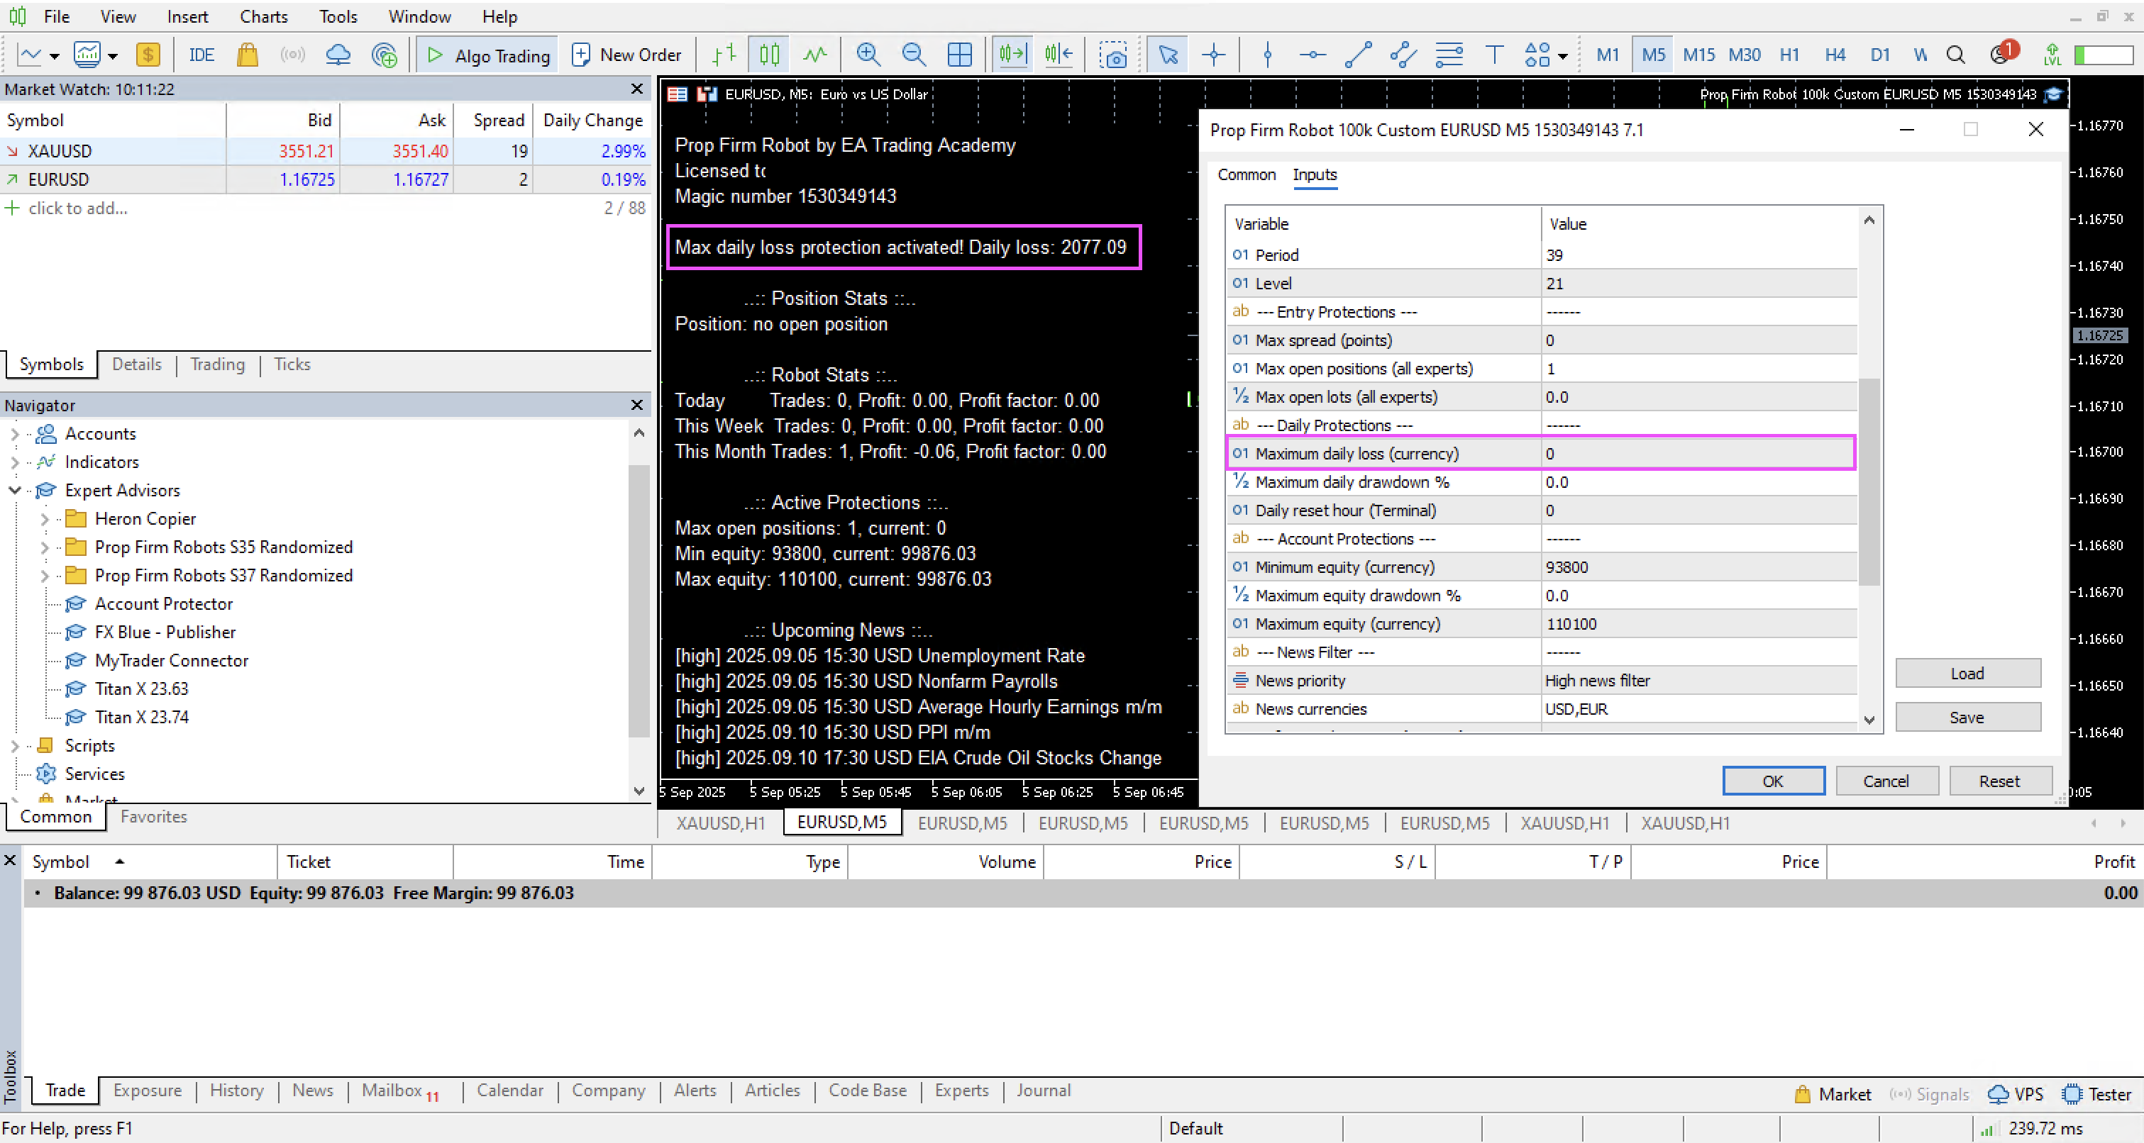Image resolution: width=2144 pixels, height=1143 pixels.
Task: Click the Save button for inputs
Action: [1967, 718]
